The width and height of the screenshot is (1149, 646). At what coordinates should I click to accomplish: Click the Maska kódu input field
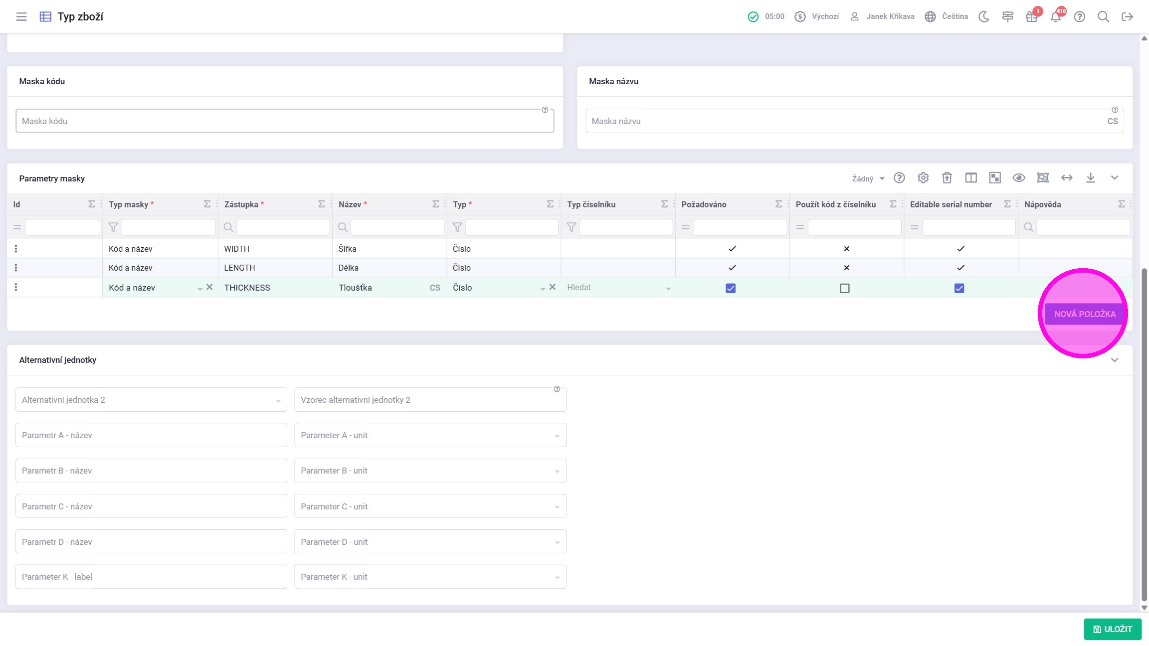coord(284,121)
